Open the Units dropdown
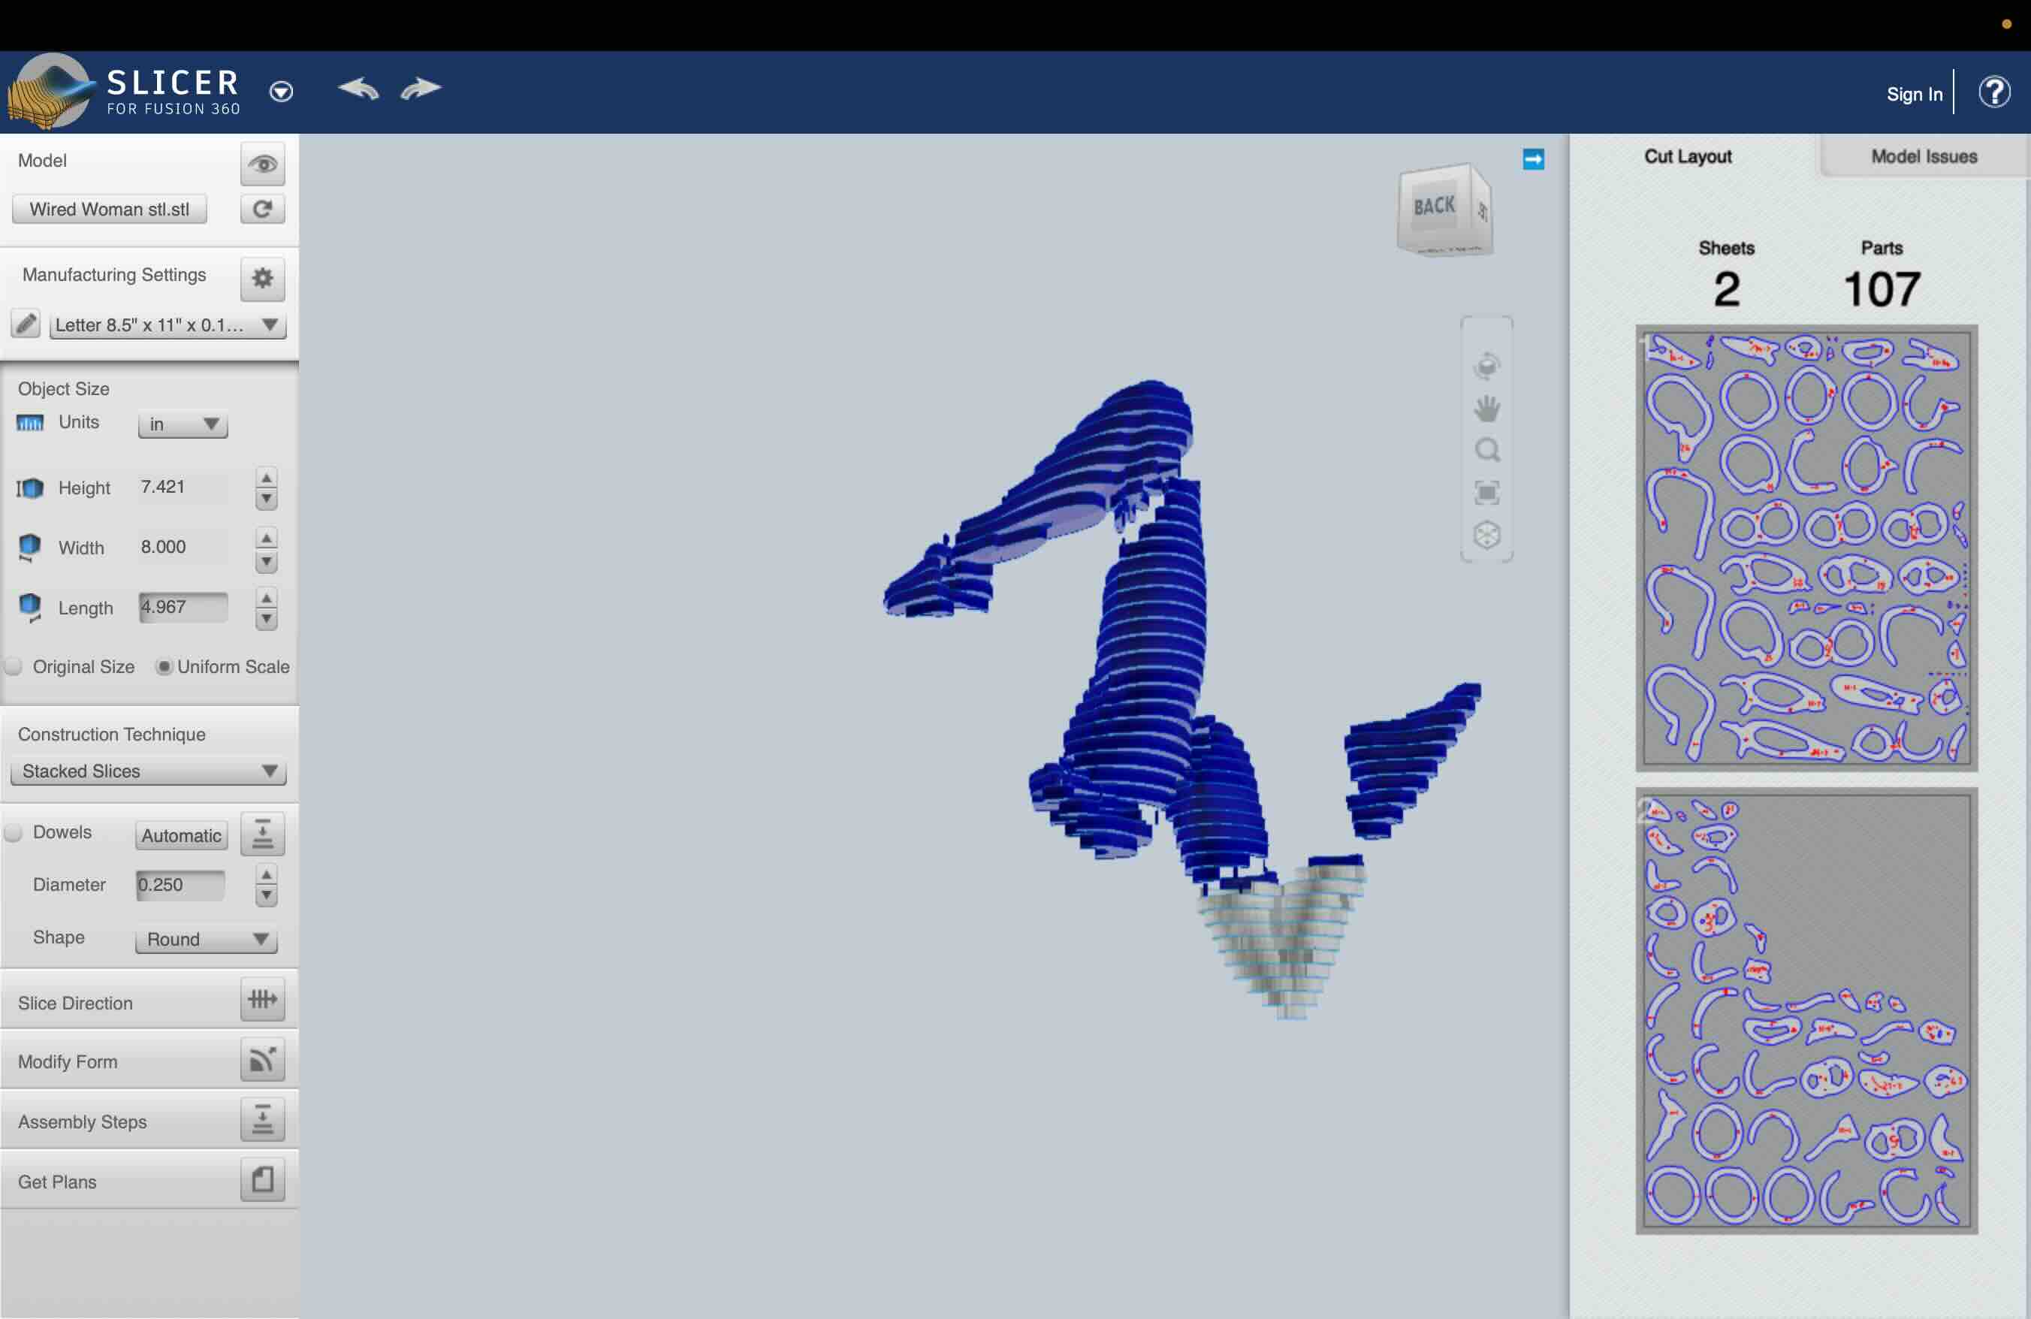 183,424
